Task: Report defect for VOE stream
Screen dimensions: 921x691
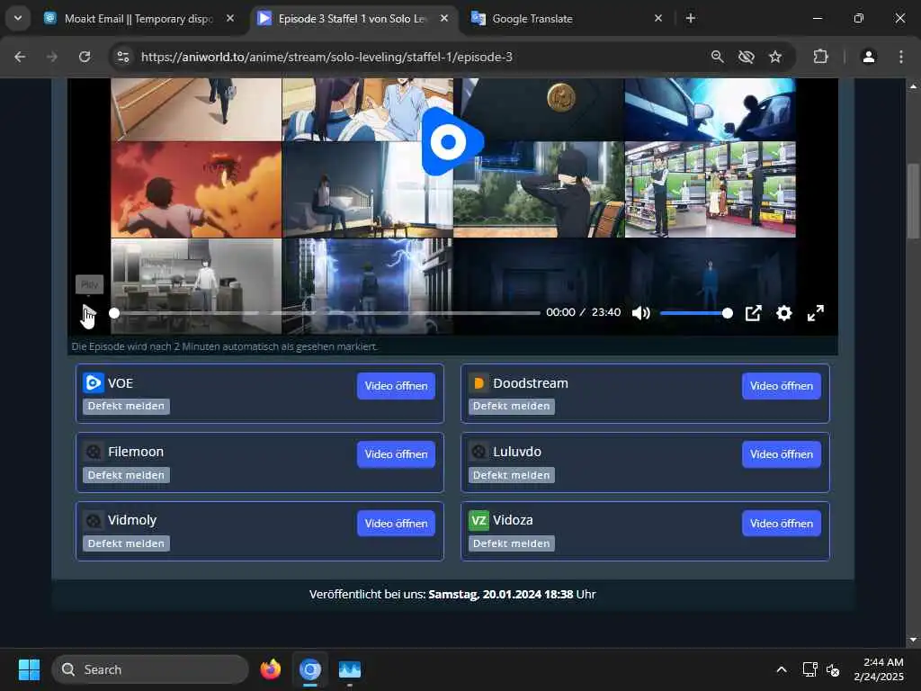Action: 126,406
